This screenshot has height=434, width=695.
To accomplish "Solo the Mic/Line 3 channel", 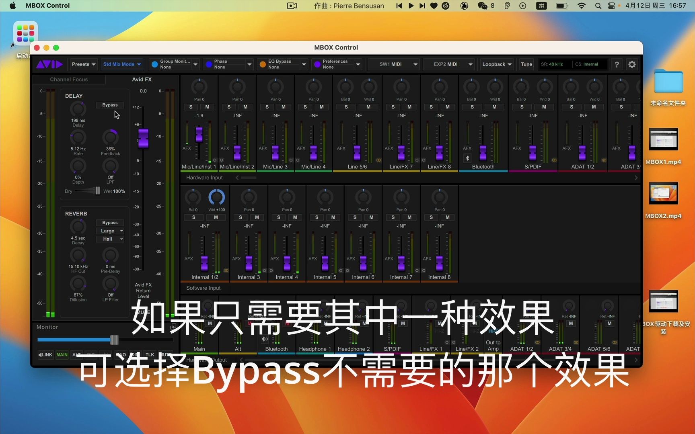I will (x=267, y=107).
